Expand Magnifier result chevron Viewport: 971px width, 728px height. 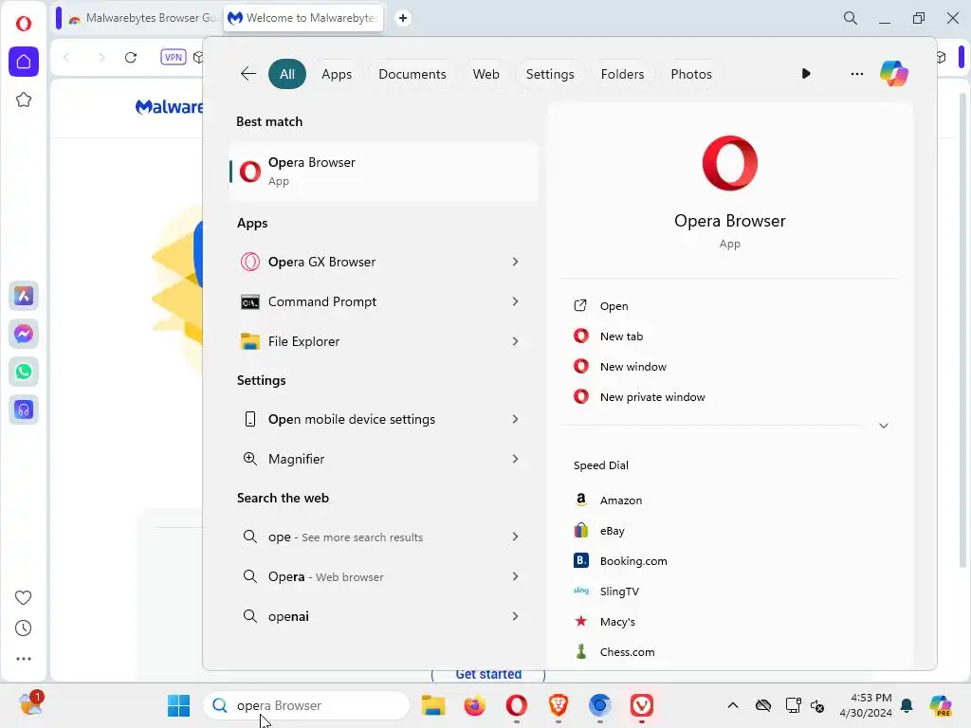pyautogui.click(x=515, y=459)
